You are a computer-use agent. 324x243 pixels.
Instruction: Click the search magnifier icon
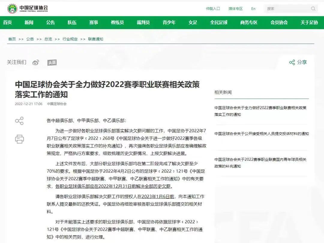click(313, 9)
